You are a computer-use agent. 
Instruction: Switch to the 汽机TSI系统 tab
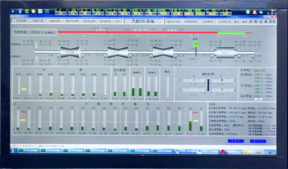click(x=143, y=22)
